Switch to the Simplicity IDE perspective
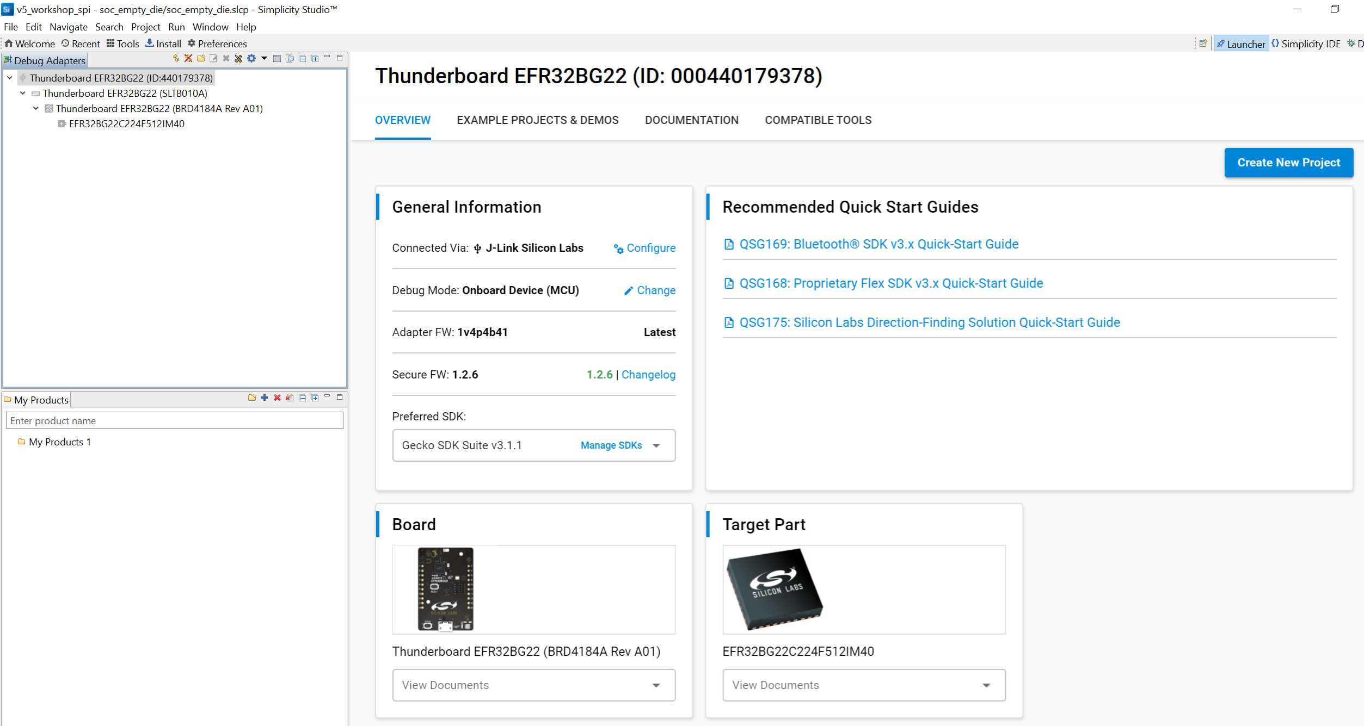This screenshot has width=1364, height=726. point(1306,44)
